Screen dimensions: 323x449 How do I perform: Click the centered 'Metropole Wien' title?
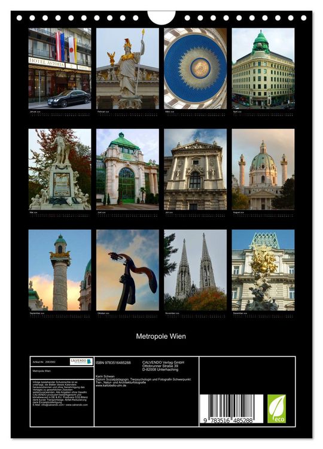point(161,336)
